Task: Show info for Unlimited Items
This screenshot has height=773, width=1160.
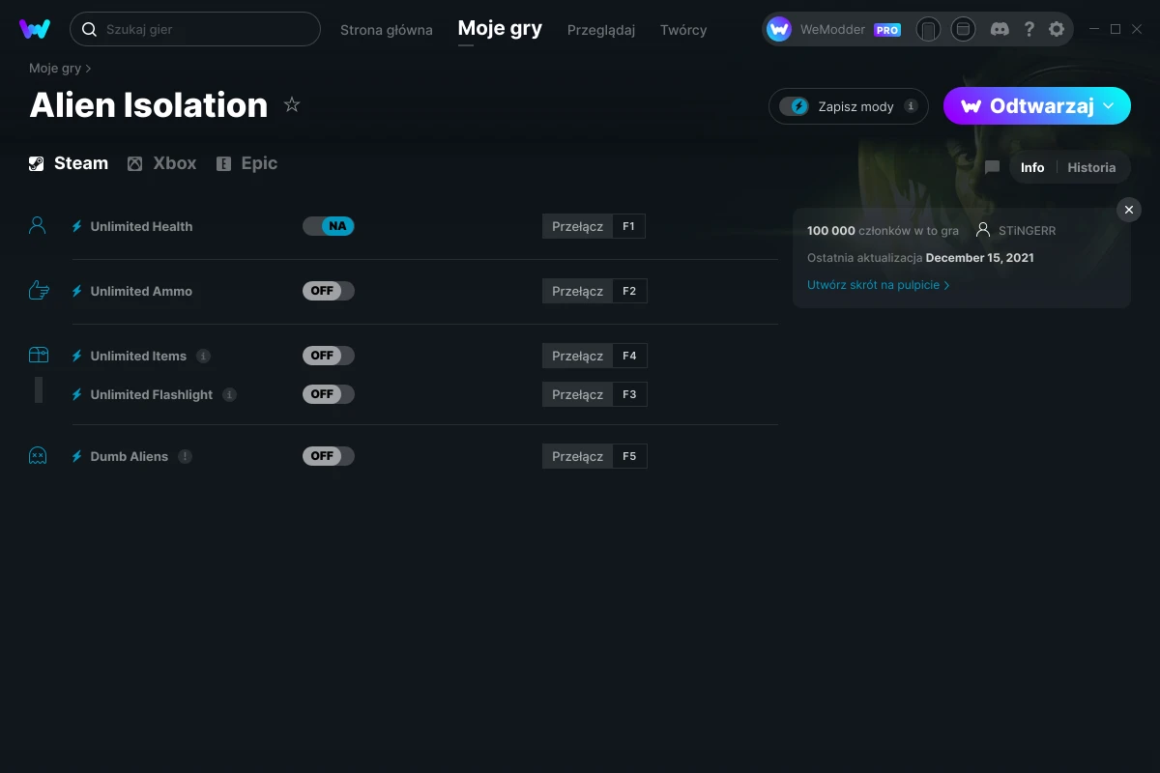Action: (203, 356)
